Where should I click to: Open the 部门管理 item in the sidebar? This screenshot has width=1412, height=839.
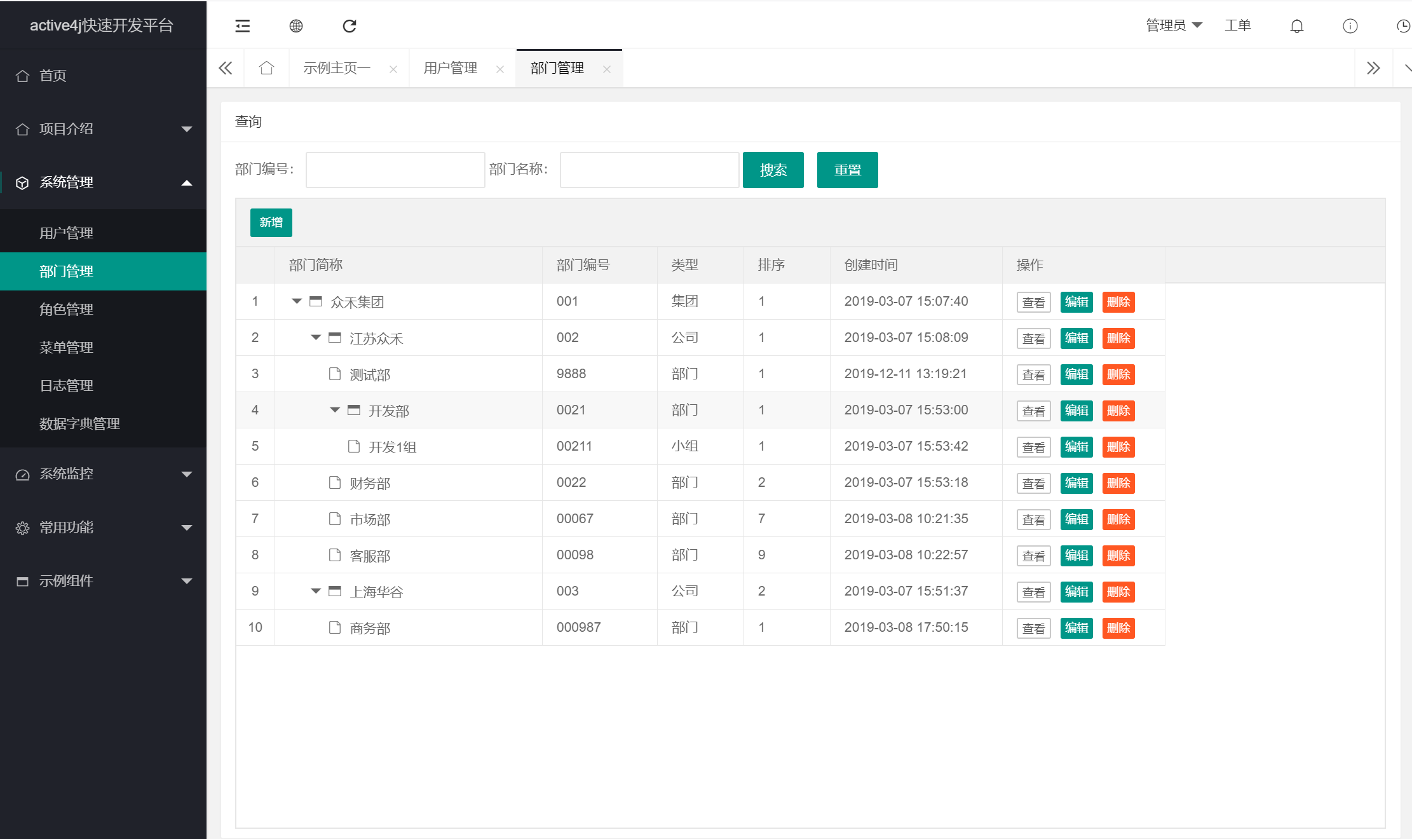(x=103, y=271)
